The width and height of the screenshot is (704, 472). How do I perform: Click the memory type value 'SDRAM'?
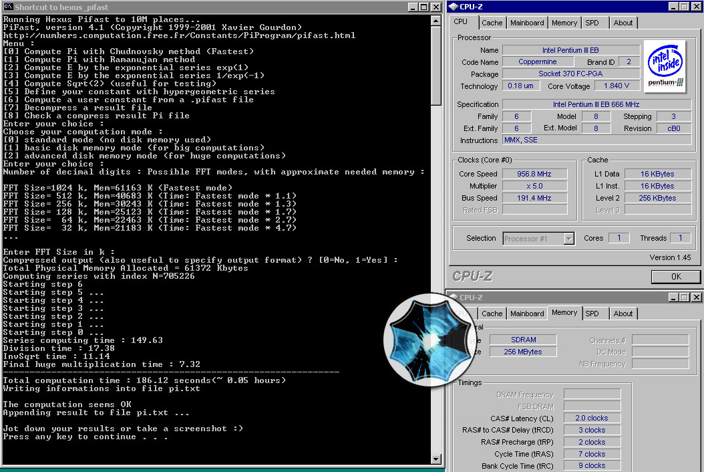(523, 340)
